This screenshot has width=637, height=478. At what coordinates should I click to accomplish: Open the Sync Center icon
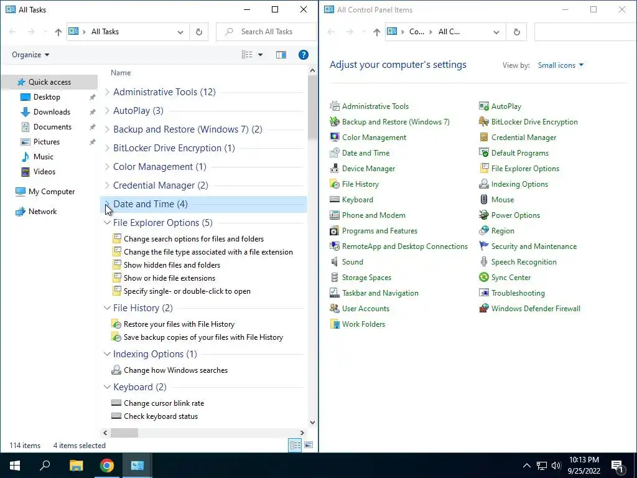click(x=483, y=277)
